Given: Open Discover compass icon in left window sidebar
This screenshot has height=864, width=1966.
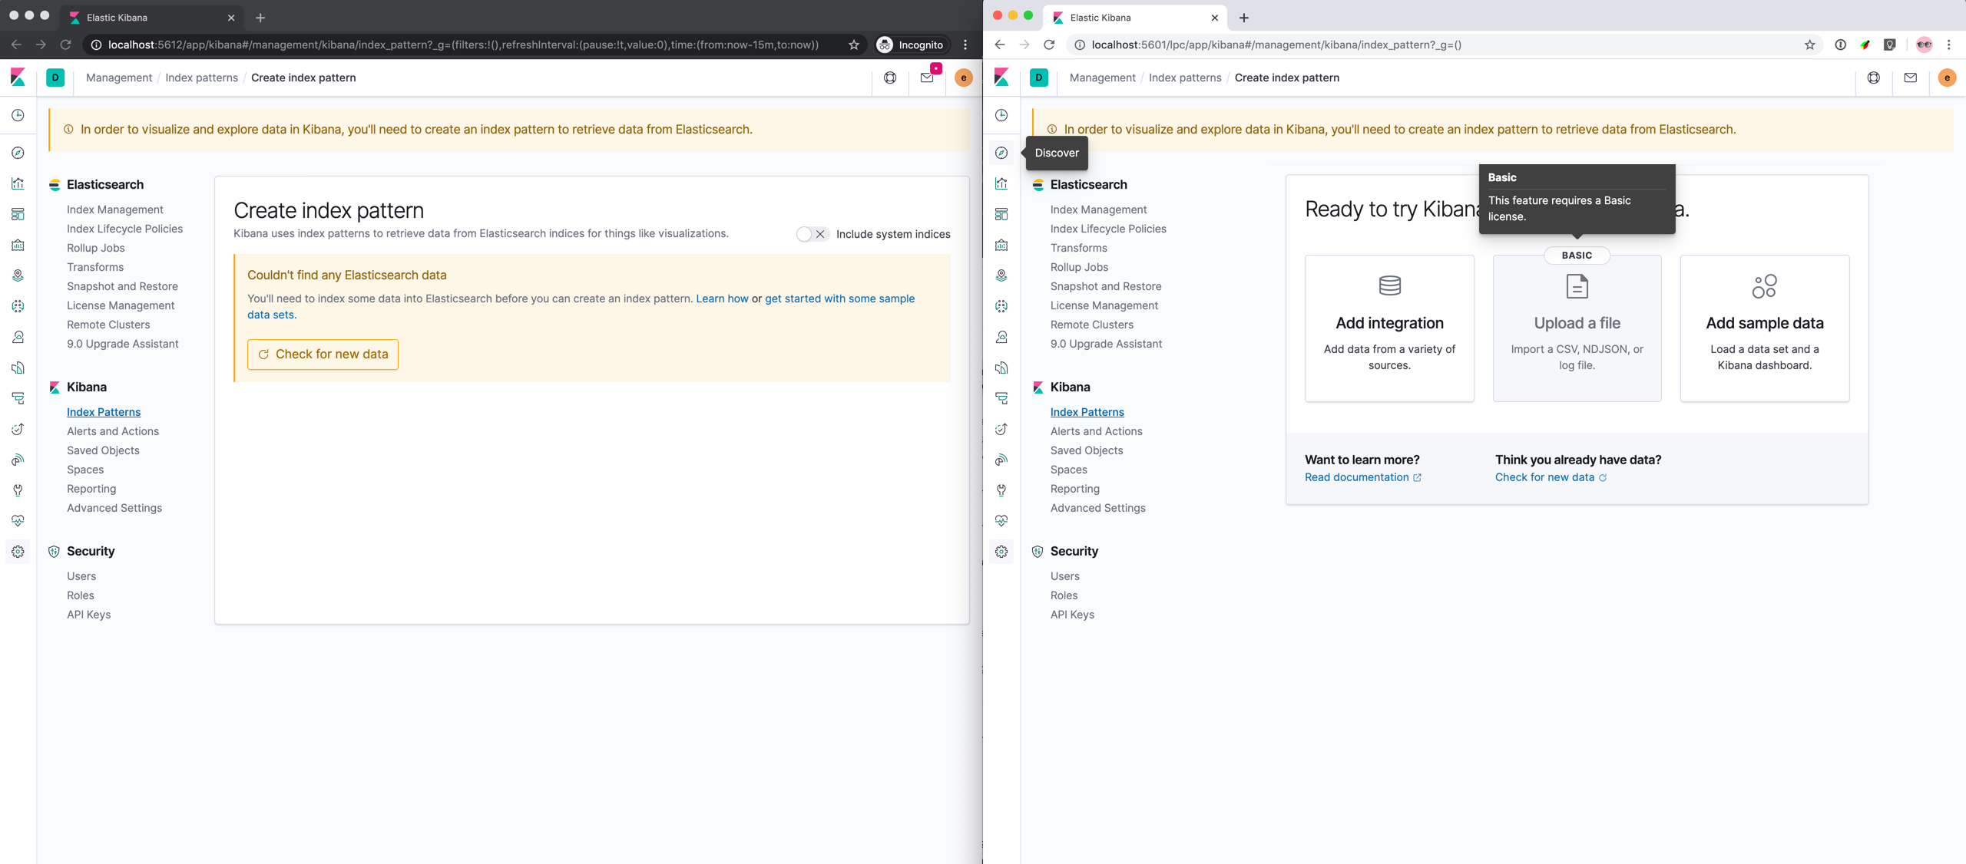Looking at the screenshot, I should click(x=18, y=153).
